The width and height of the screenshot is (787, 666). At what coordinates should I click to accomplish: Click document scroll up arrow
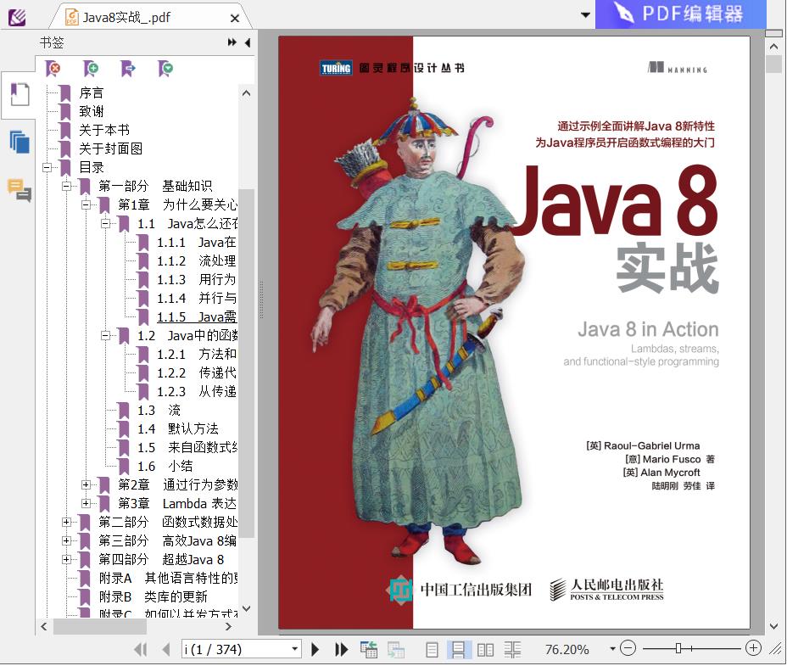773,46
